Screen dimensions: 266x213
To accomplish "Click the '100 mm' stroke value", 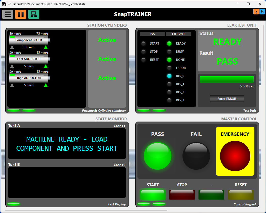I will (29, 47).
